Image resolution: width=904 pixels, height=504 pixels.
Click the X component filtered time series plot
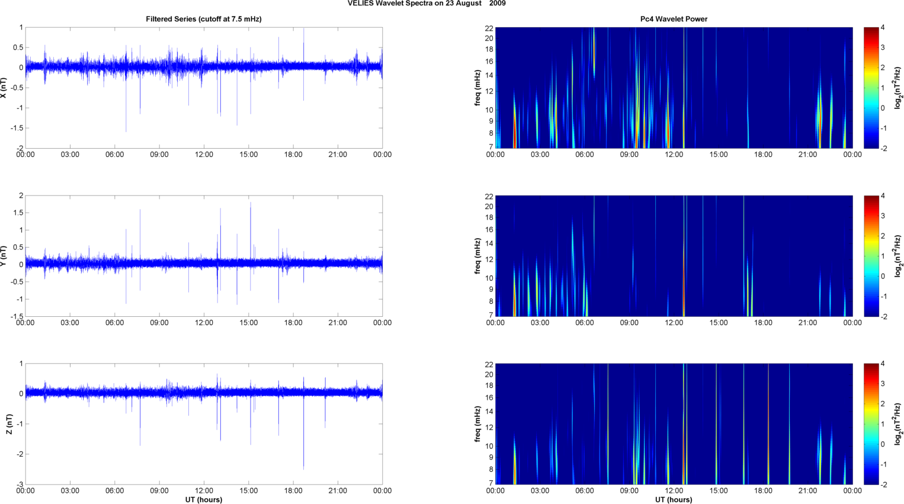pos(204,88)
